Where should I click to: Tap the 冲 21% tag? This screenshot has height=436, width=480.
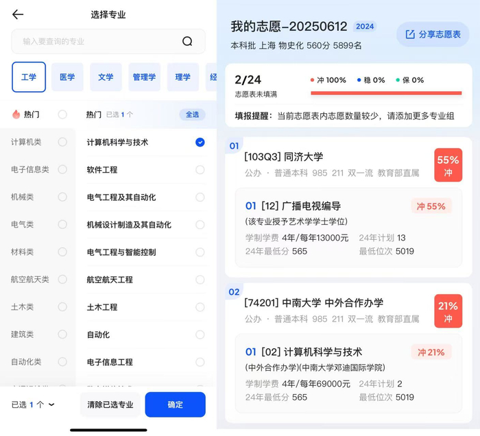(431, 352)
